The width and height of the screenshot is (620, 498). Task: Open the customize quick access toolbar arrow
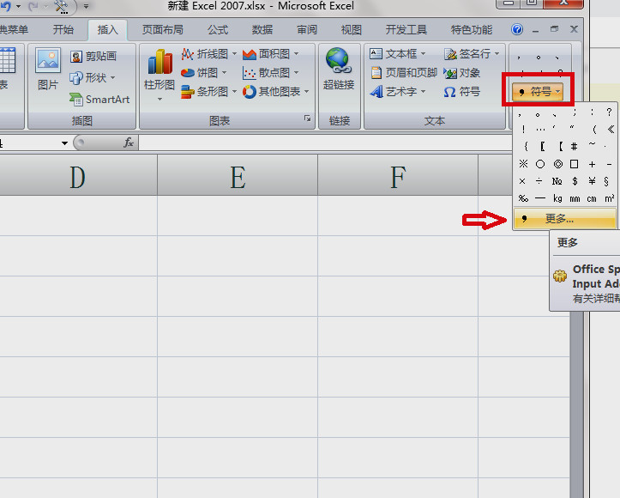(x=86, y=6)
